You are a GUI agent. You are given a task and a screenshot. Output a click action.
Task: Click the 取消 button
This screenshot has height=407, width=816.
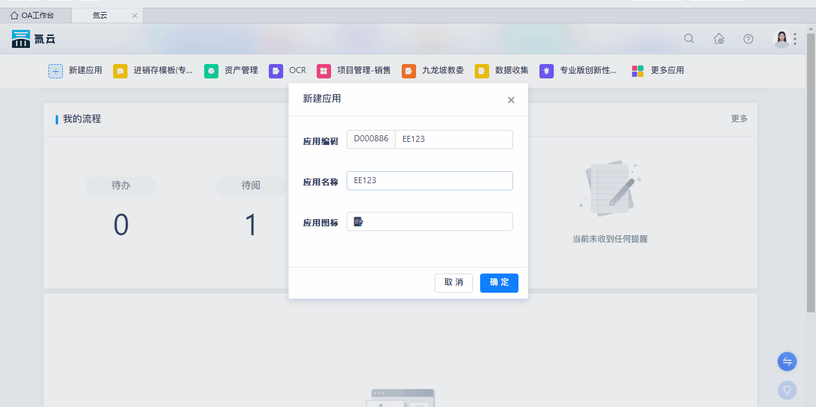454,283
